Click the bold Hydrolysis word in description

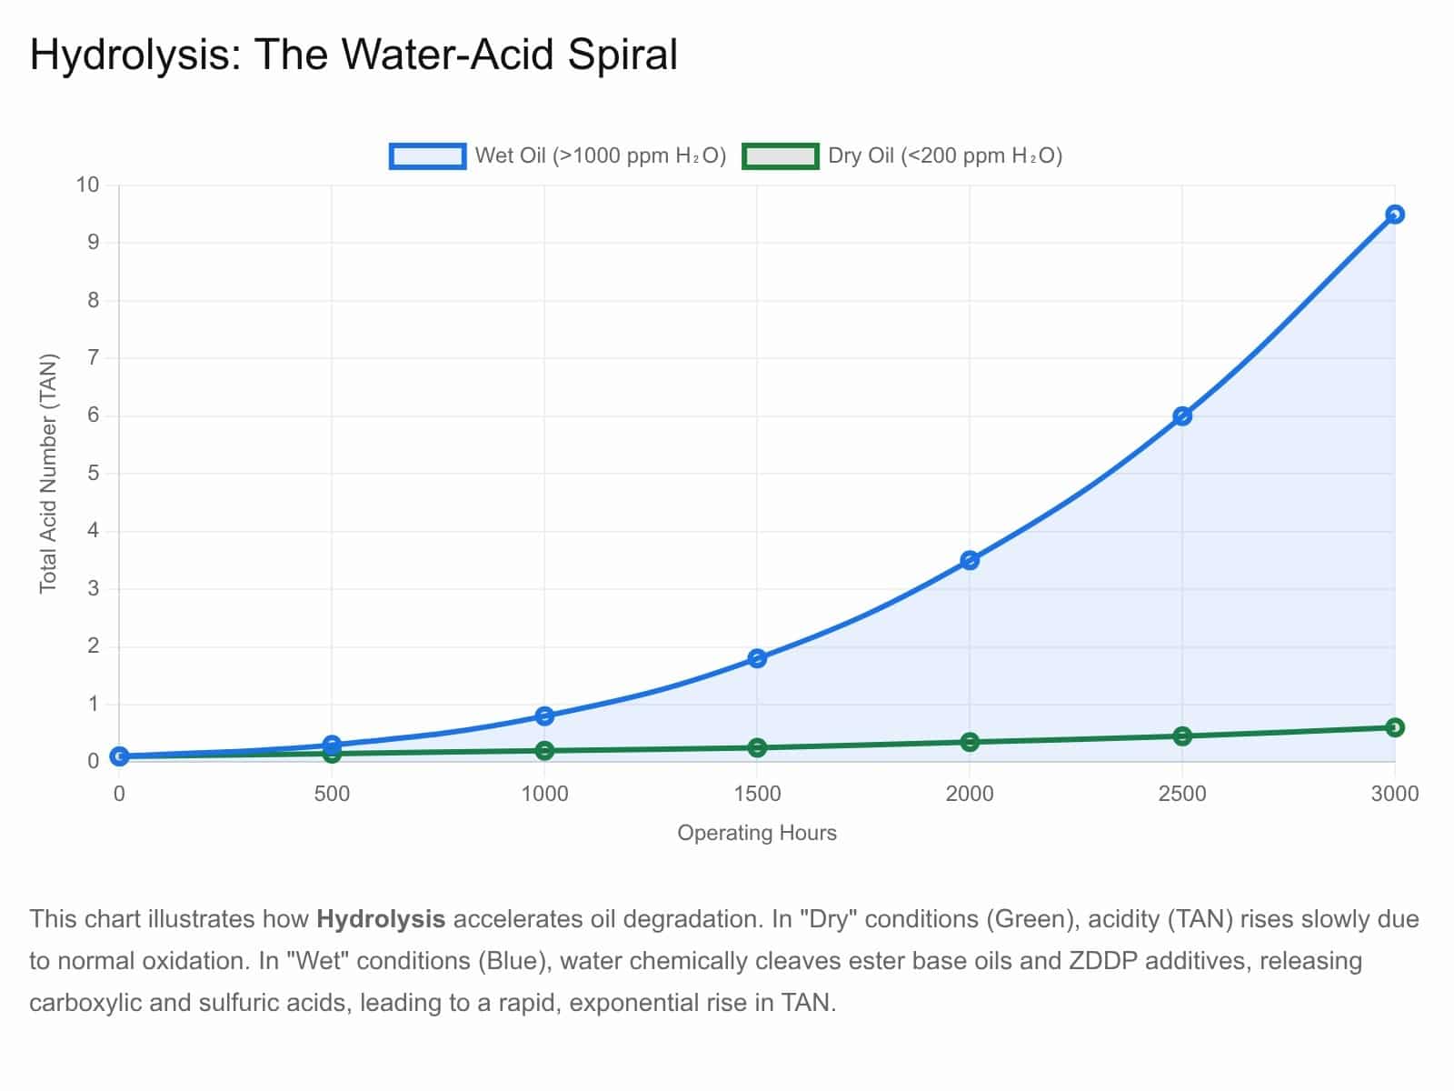click(x=381, y=919)
